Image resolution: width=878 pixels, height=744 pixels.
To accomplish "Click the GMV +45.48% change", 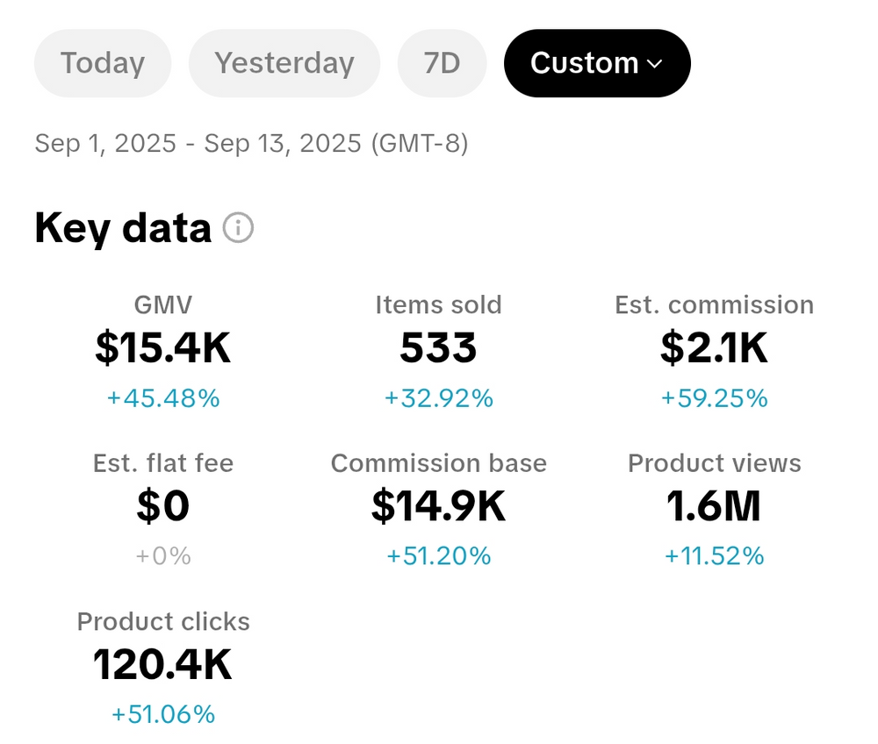I will coord(163,399).
